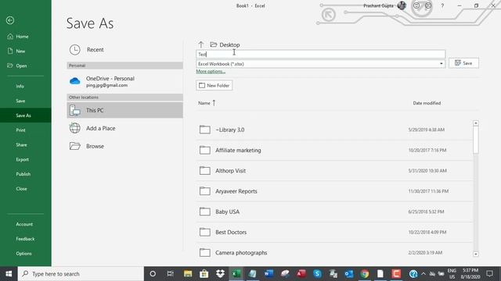Click the smiley feedback icon

coord(416,5)
